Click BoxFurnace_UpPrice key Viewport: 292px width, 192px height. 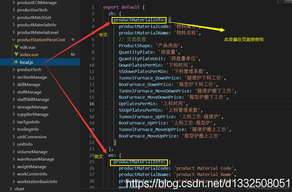pyautogui.click(x=143, y=123)
